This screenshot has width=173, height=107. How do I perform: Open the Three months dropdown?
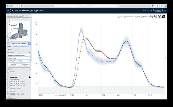coord(19,58)
